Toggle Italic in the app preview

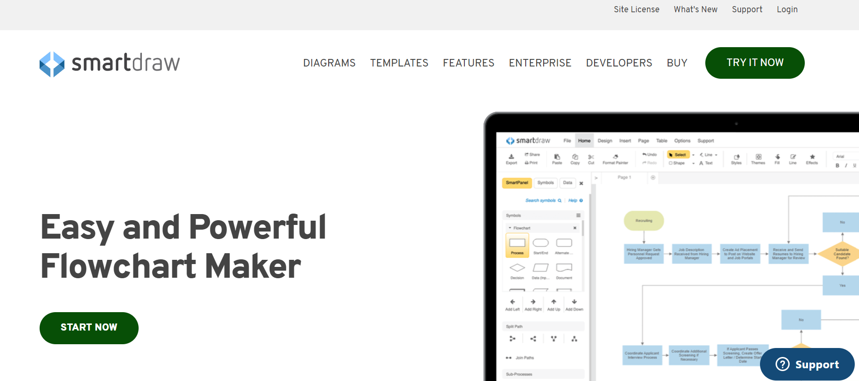(x=846, y=166)
